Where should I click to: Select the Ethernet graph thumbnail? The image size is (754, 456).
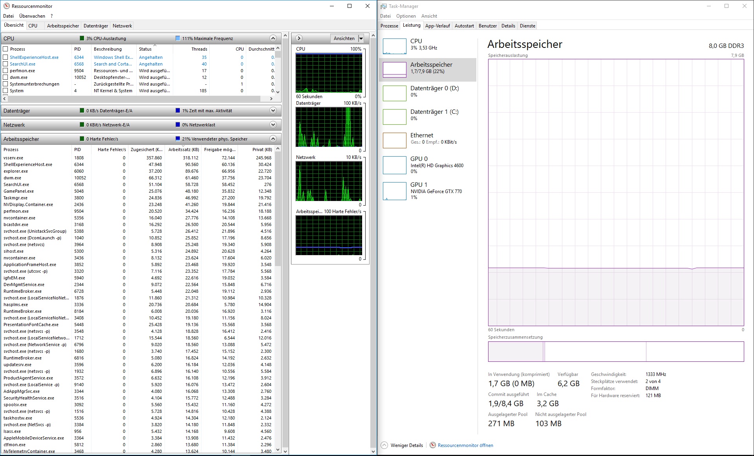click(394, 140)
